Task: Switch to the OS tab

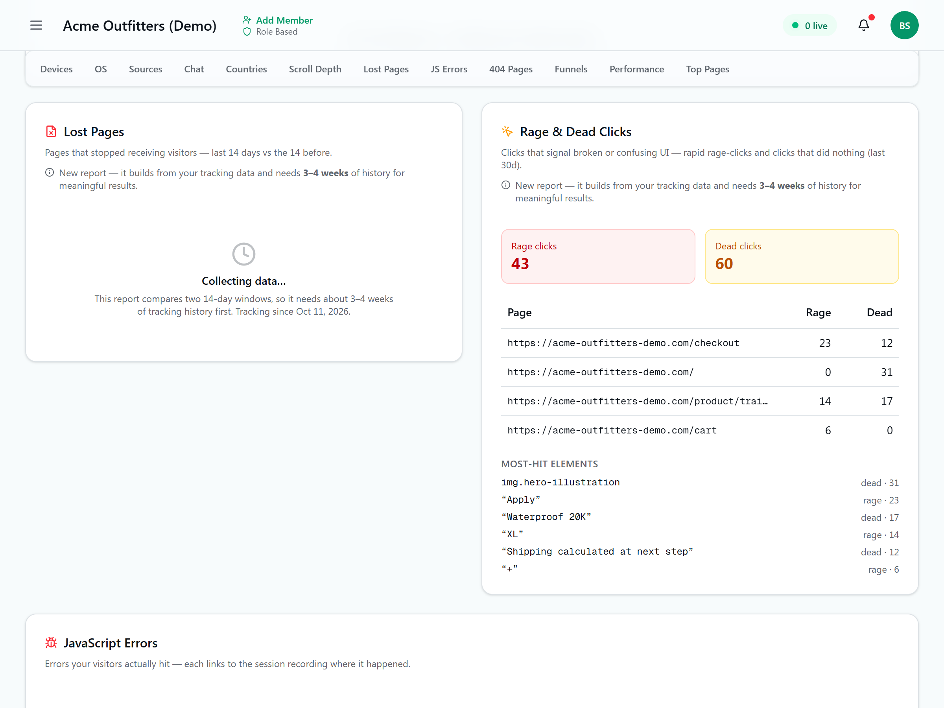Action: pyautogui.click(x=101, y=69)
